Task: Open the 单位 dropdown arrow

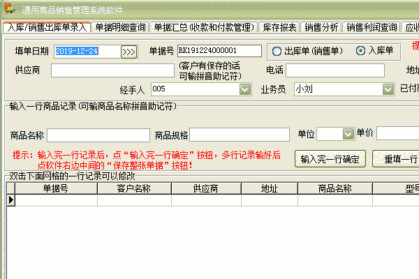Action: pyautogui.click(x=348, y=134)
